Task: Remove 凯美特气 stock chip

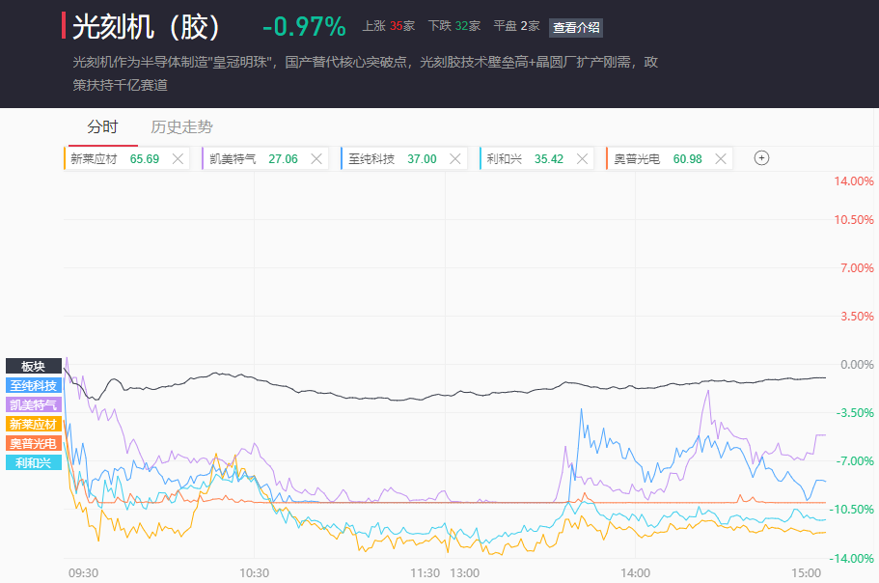Action: click(x=316, y=159)
